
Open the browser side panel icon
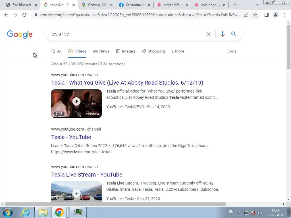267,15
